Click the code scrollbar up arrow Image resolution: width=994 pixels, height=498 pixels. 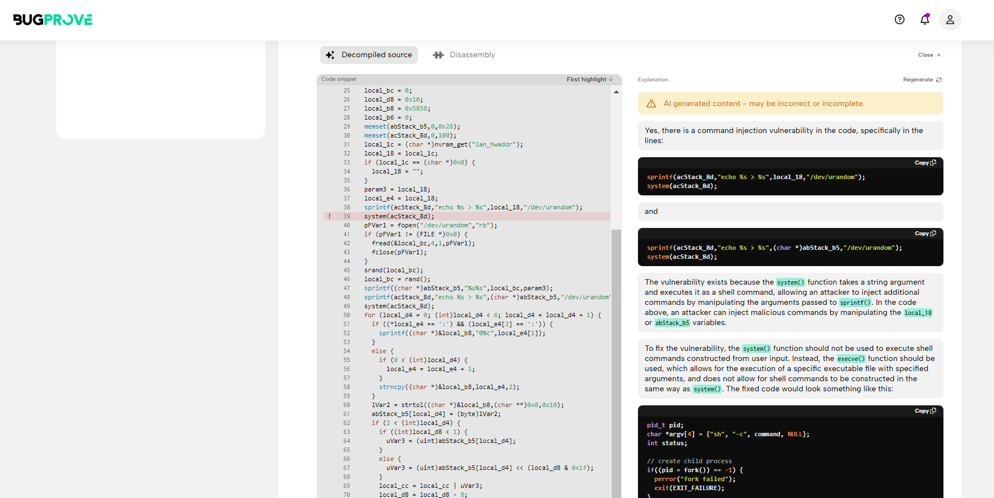[x=616, y=92]
